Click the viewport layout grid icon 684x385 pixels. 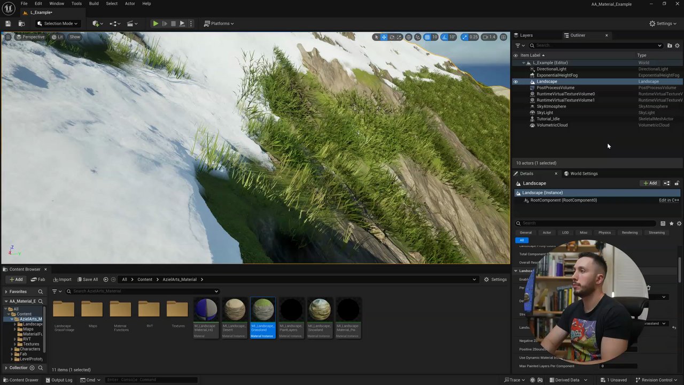point(503,37)
